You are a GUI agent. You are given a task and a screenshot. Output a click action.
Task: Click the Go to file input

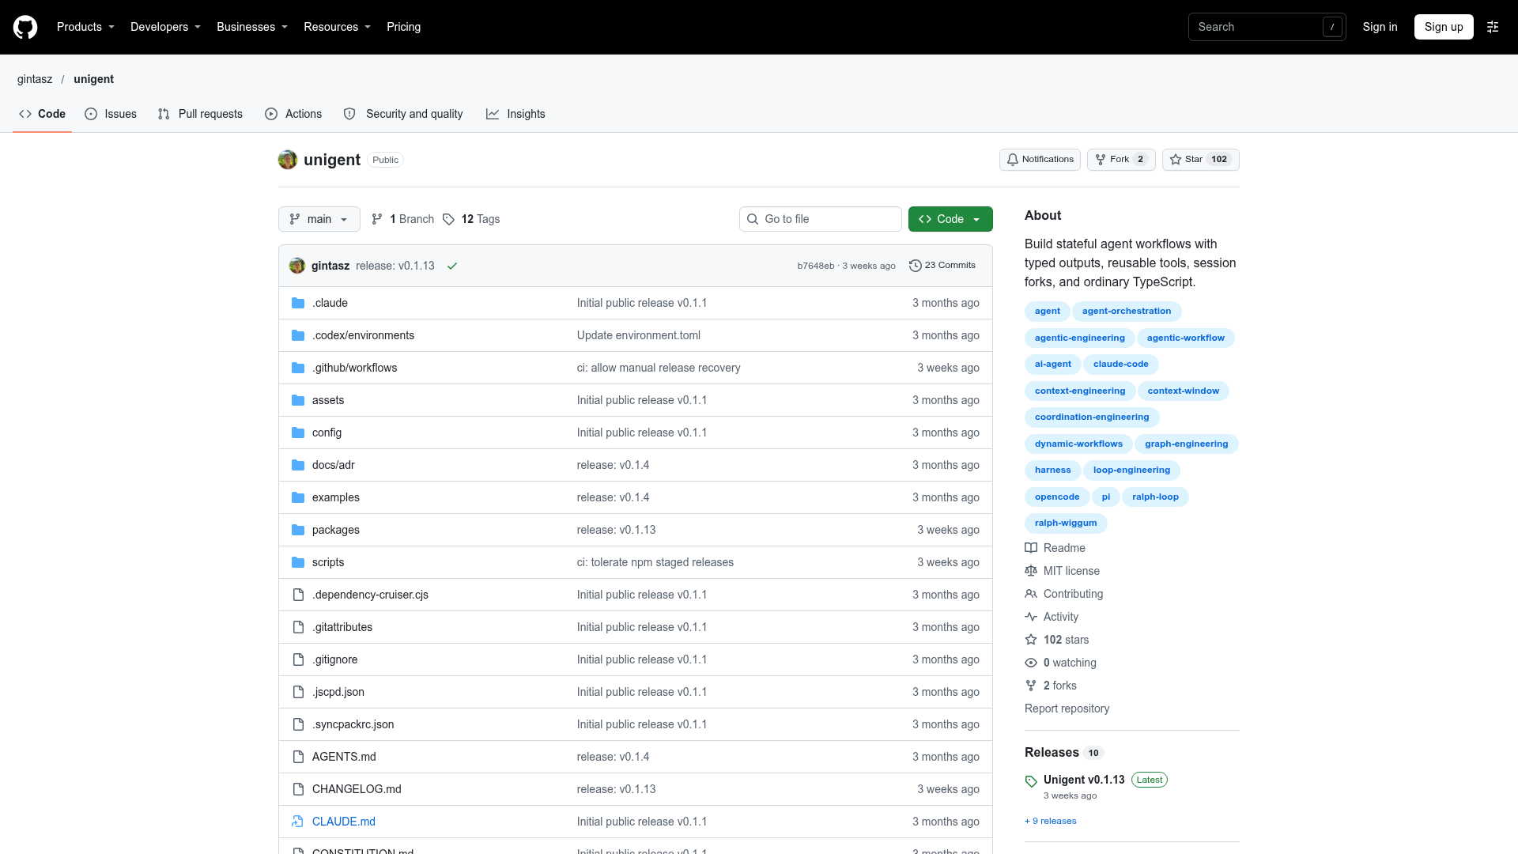(821, 219)
